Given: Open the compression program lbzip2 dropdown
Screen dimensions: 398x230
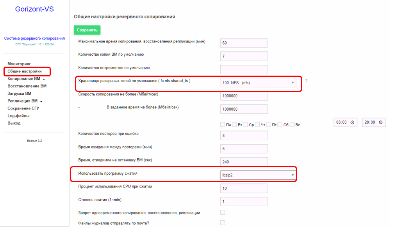Looking at the screenshot, I should click(x=258, y=175).
